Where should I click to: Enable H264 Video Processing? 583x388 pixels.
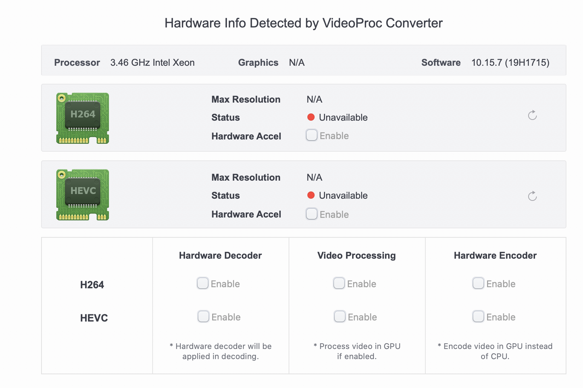point(339,283)
